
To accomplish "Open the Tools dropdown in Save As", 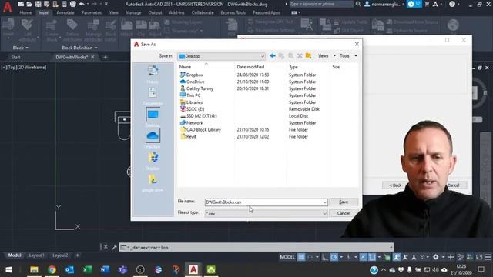I will 356,55.
